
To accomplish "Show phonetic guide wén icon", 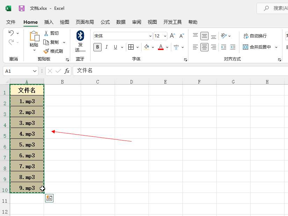I will (x=176, y=47).
